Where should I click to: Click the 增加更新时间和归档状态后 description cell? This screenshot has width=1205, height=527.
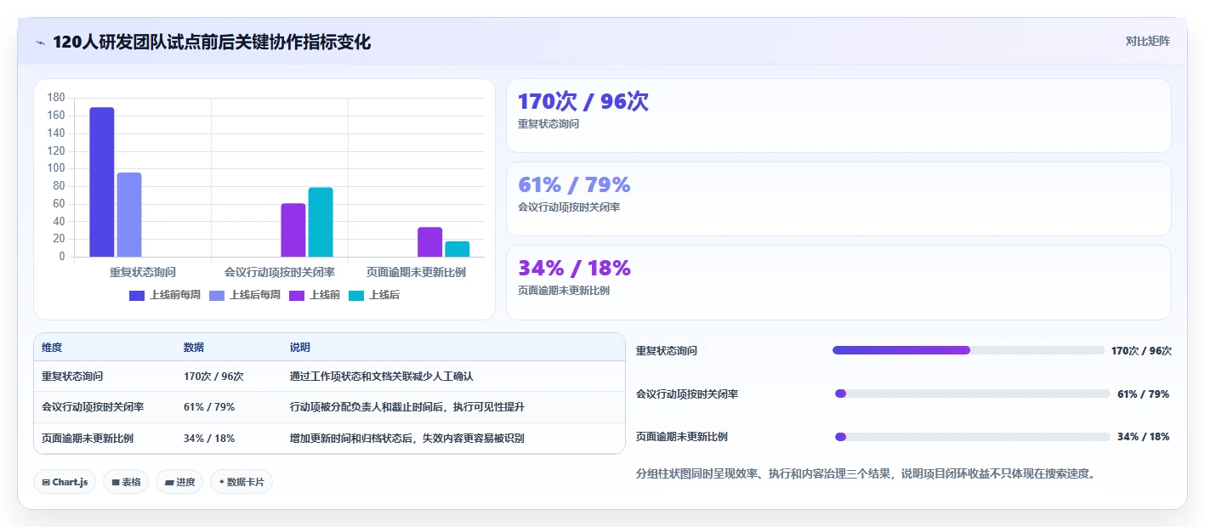[x=407, y=439]
